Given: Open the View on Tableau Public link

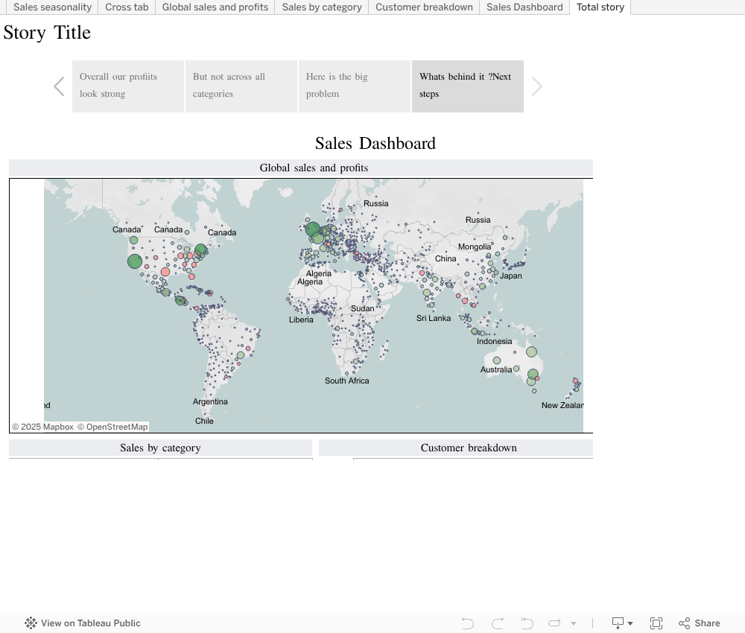Looking at the screenshot, I should pos(90,623).
